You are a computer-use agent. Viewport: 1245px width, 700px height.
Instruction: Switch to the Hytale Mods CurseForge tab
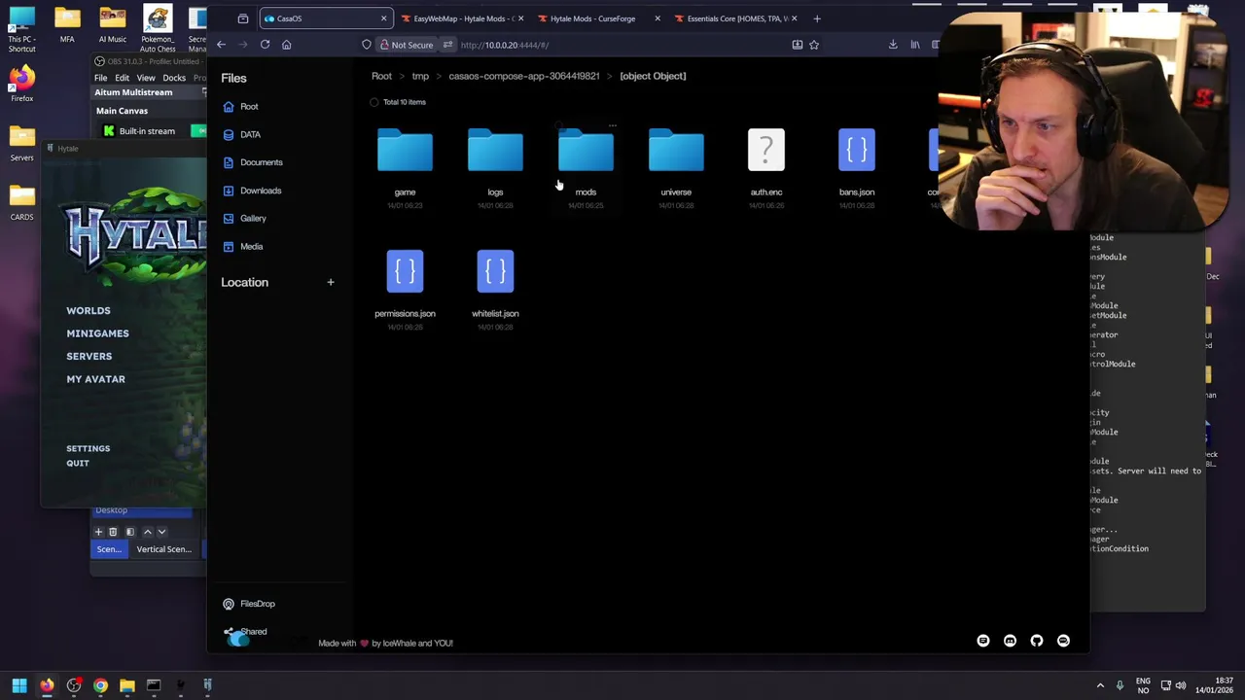pyautogui.click(x=599, y=18)
